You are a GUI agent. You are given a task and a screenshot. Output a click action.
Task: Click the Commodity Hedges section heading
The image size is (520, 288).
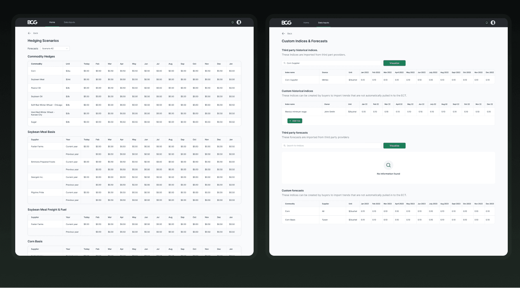click(x=41, y=56)
